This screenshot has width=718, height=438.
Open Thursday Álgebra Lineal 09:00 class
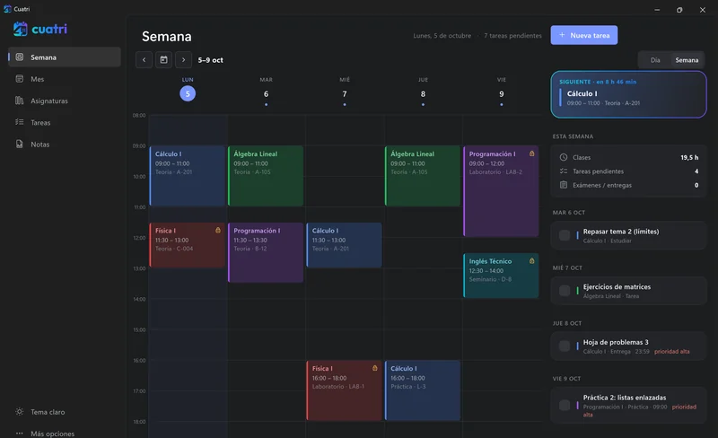[x=423, y=176]
